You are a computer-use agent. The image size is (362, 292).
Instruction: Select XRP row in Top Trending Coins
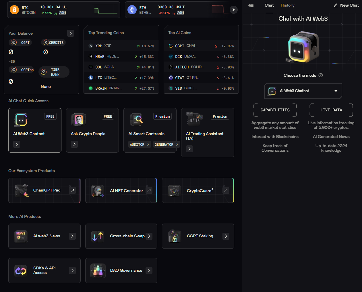tap(121, 46)
